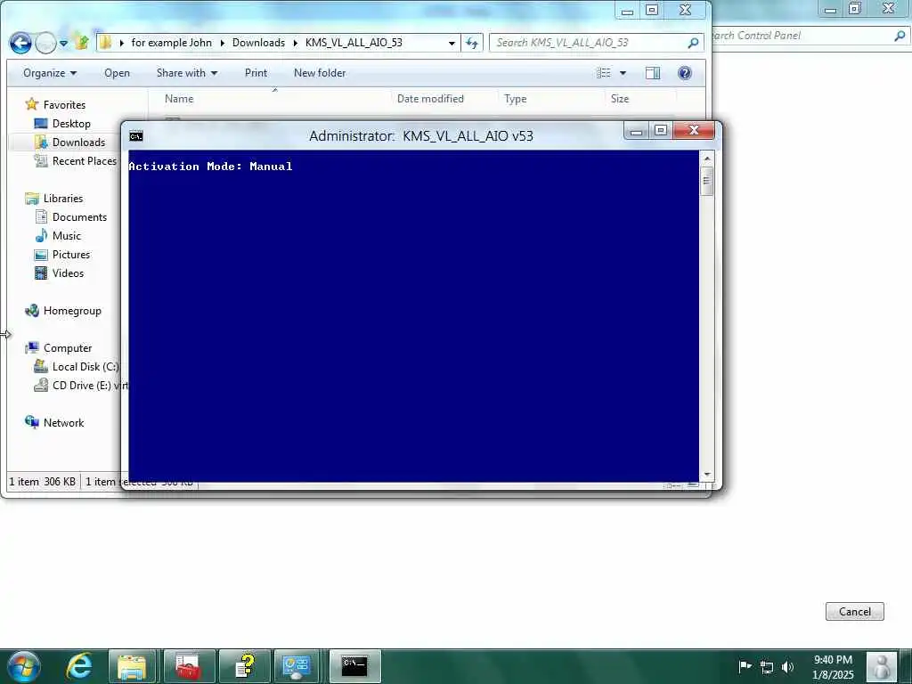Open the Share with menu
912x684 pixels.
coord(187,73)
